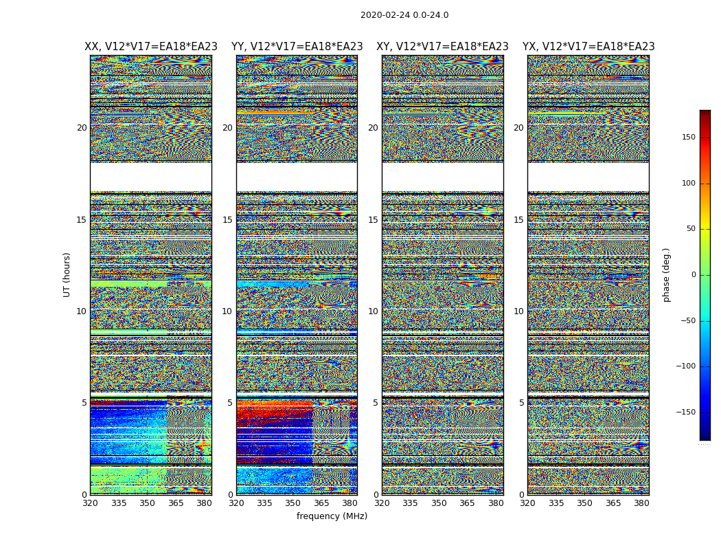The height and width of the screenshot is (550, 721).
Task: Click the 5 hour tick of the XX panel
Action: (84, 403)
